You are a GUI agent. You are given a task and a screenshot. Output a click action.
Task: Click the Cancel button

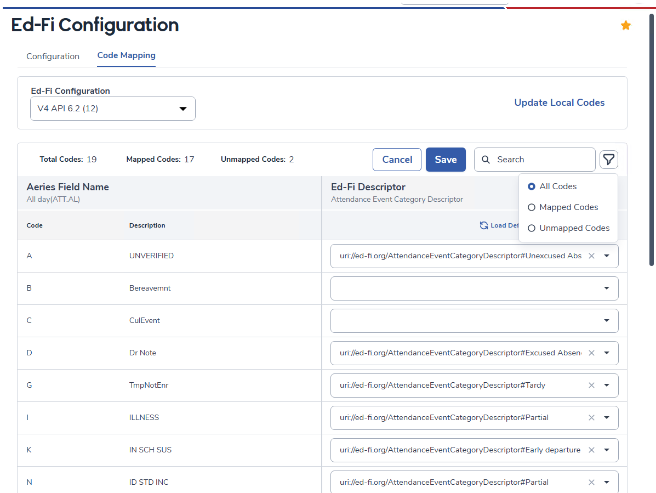point(397,160)
